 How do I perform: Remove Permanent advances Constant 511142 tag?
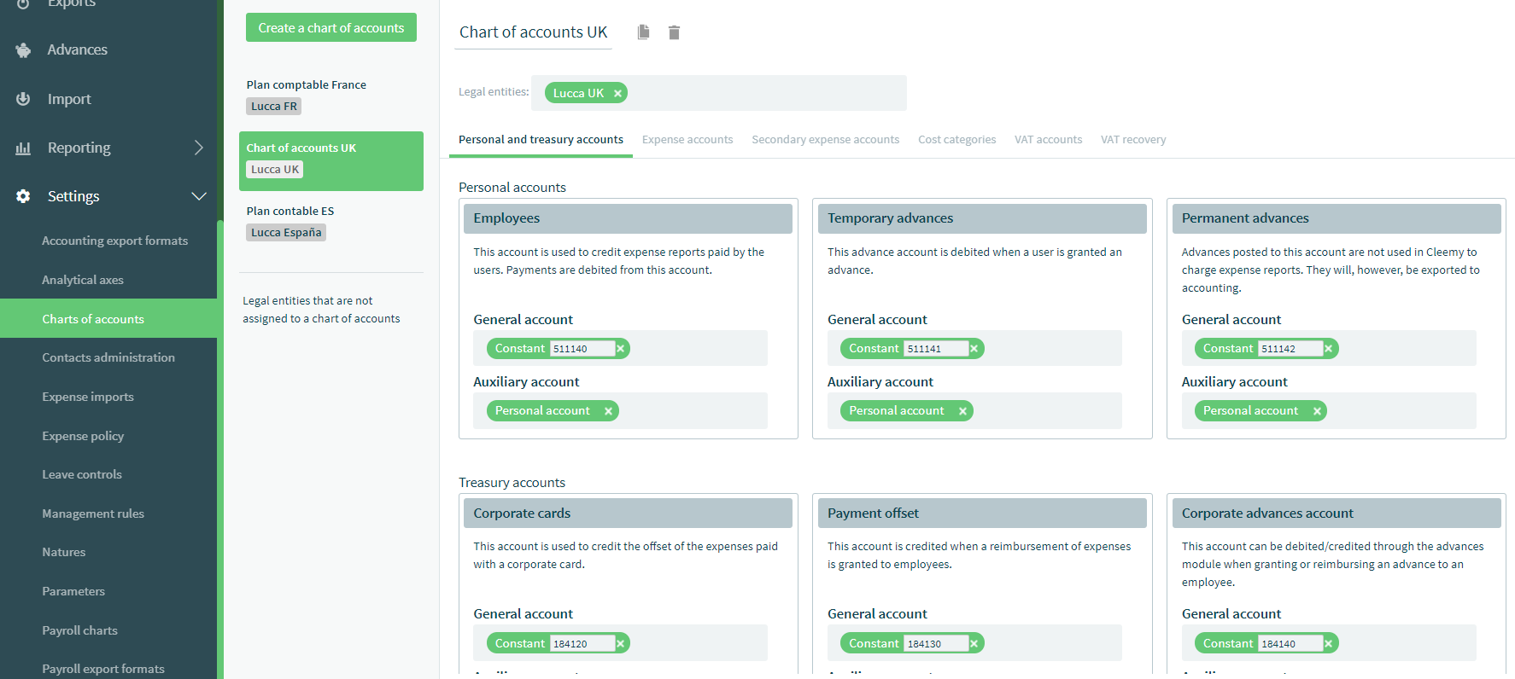1329,349
